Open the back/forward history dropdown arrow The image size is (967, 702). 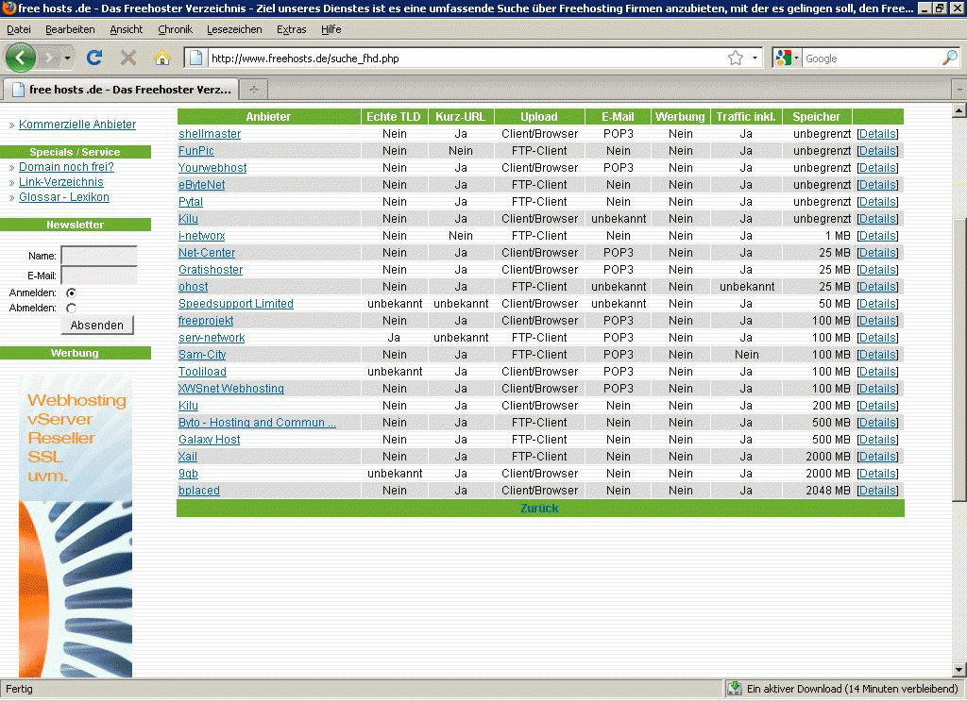point(67,58)
